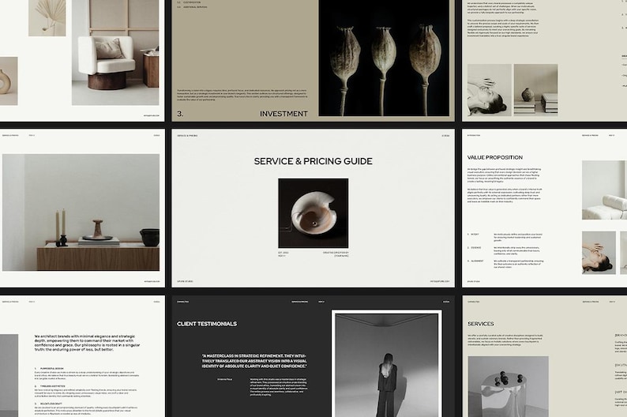Click the "A MASTERCLASS IN STRATEGIC REFINEMENT" quote
Viewport: 627px width, 417px height.
tap(254, 361)
